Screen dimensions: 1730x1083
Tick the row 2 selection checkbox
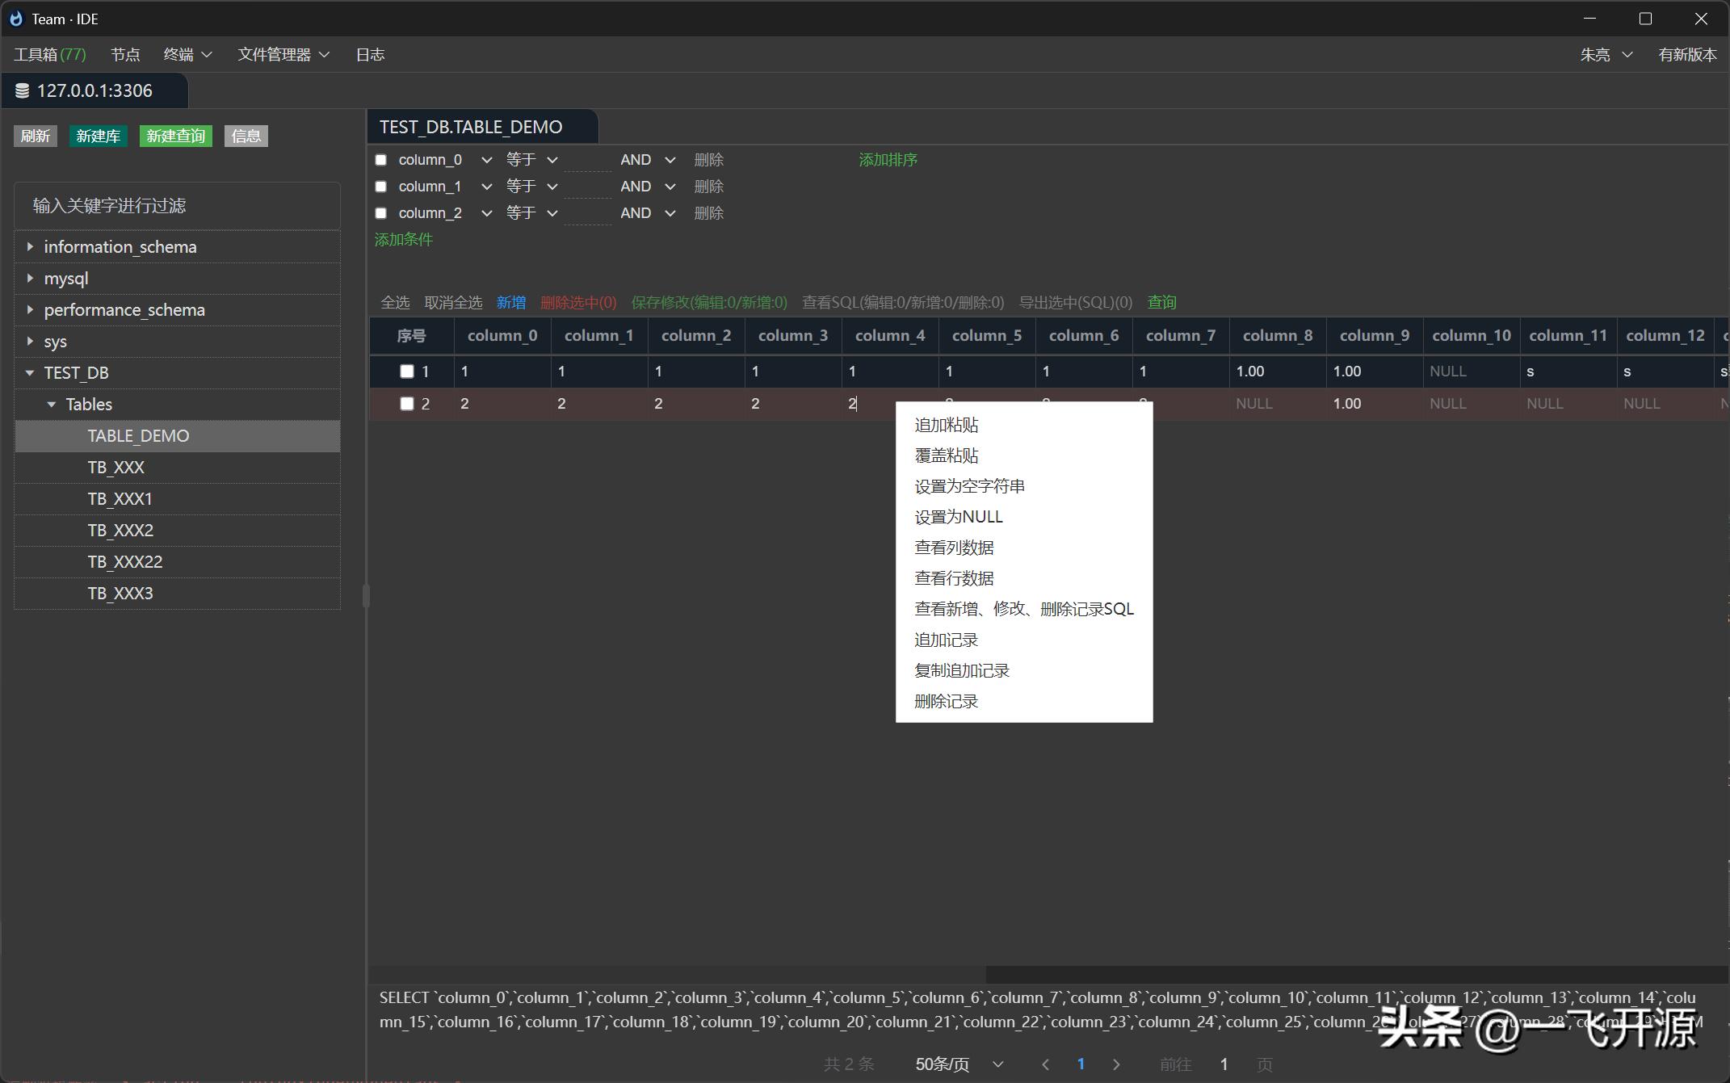407,404
